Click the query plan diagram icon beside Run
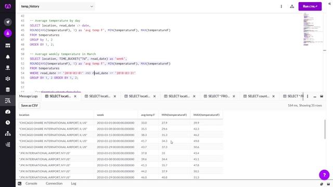Image resolution: width=333 pixels, height=187 pixels. click(292, 6)
